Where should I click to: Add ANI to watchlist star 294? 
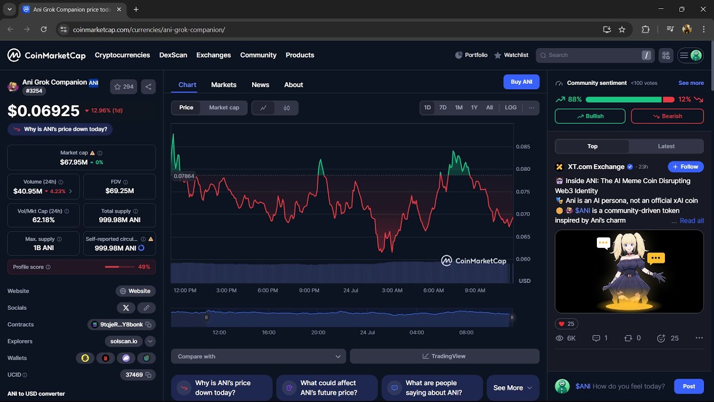(124, 87)
